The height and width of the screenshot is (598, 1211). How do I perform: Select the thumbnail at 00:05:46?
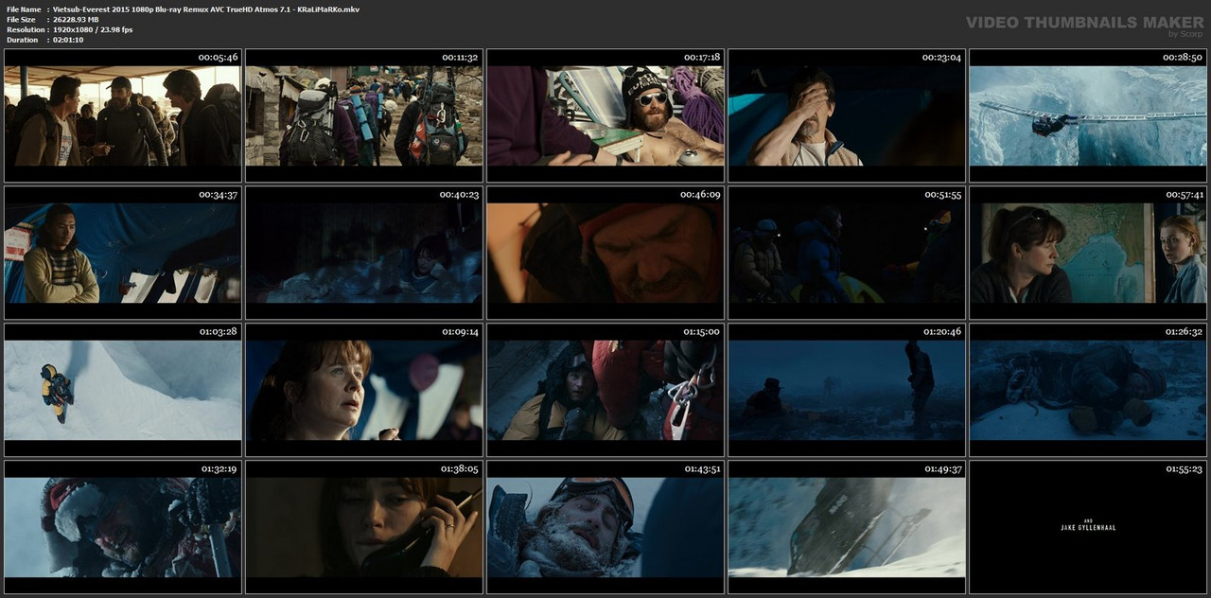coord(123,115)
